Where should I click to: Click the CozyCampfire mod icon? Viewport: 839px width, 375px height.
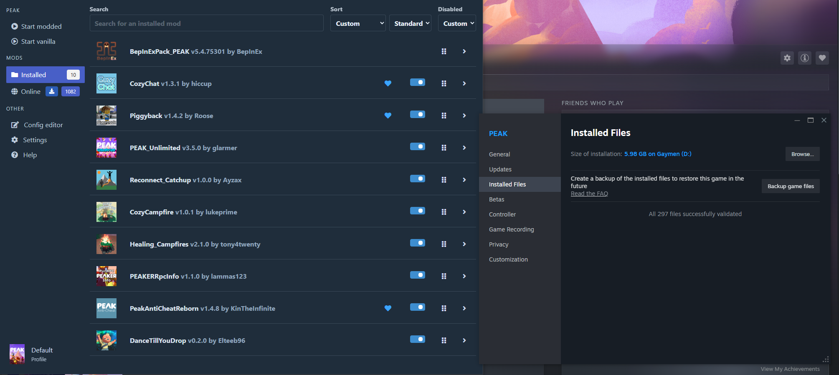tap(106, 212)
